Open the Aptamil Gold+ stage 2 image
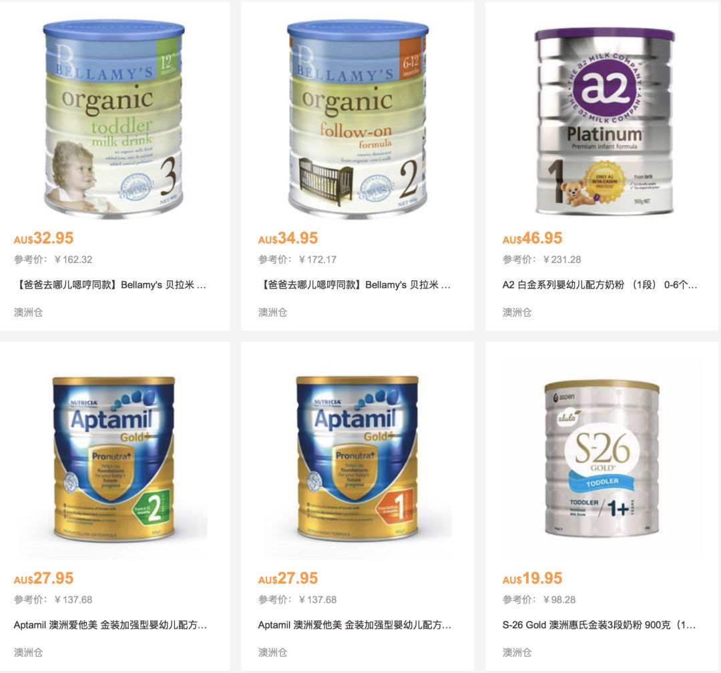The width and height of the screenshot is (721, 673). pos(113,459)
